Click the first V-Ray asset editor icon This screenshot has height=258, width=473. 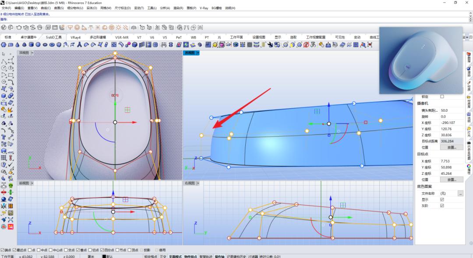[4, 28]
